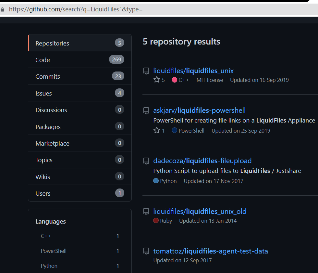The width and height of the screenshot is (318, 273).
Task: Click the browser address bar URL
Action: tap(76, 9)
